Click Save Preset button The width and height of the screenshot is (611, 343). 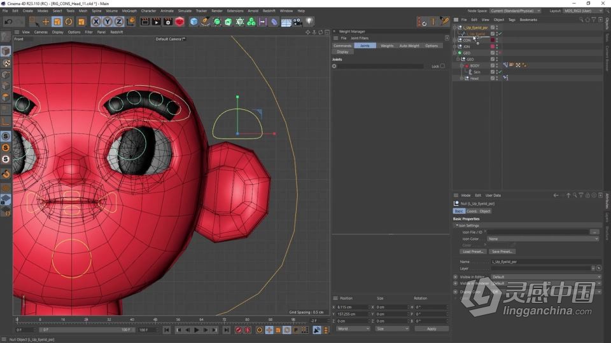click(502, 252)
